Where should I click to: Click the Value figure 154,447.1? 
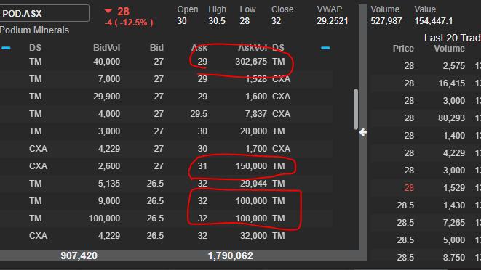tap(434, 21)
